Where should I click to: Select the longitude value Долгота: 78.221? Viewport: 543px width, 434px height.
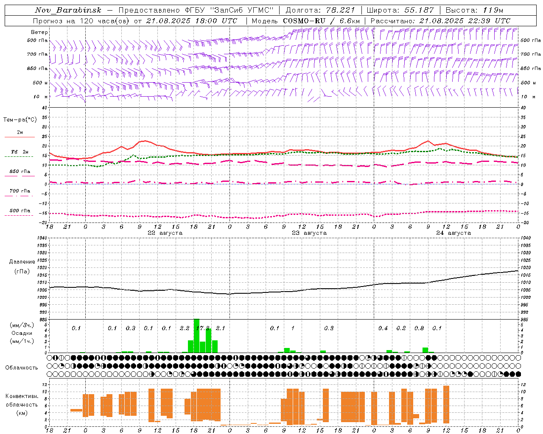pyautogui.click(x=320, y=10)
